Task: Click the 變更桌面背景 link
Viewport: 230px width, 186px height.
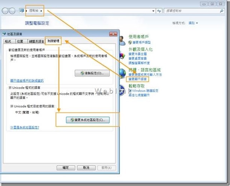Action: [138, 59]
